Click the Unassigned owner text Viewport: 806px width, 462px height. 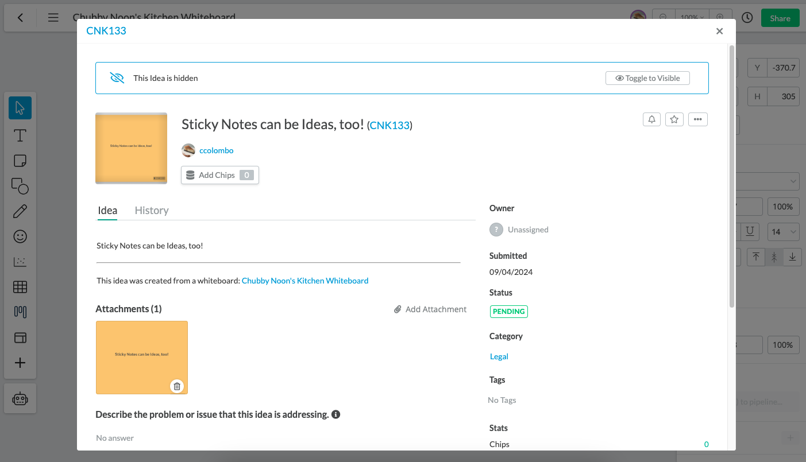tap(528, 230)
